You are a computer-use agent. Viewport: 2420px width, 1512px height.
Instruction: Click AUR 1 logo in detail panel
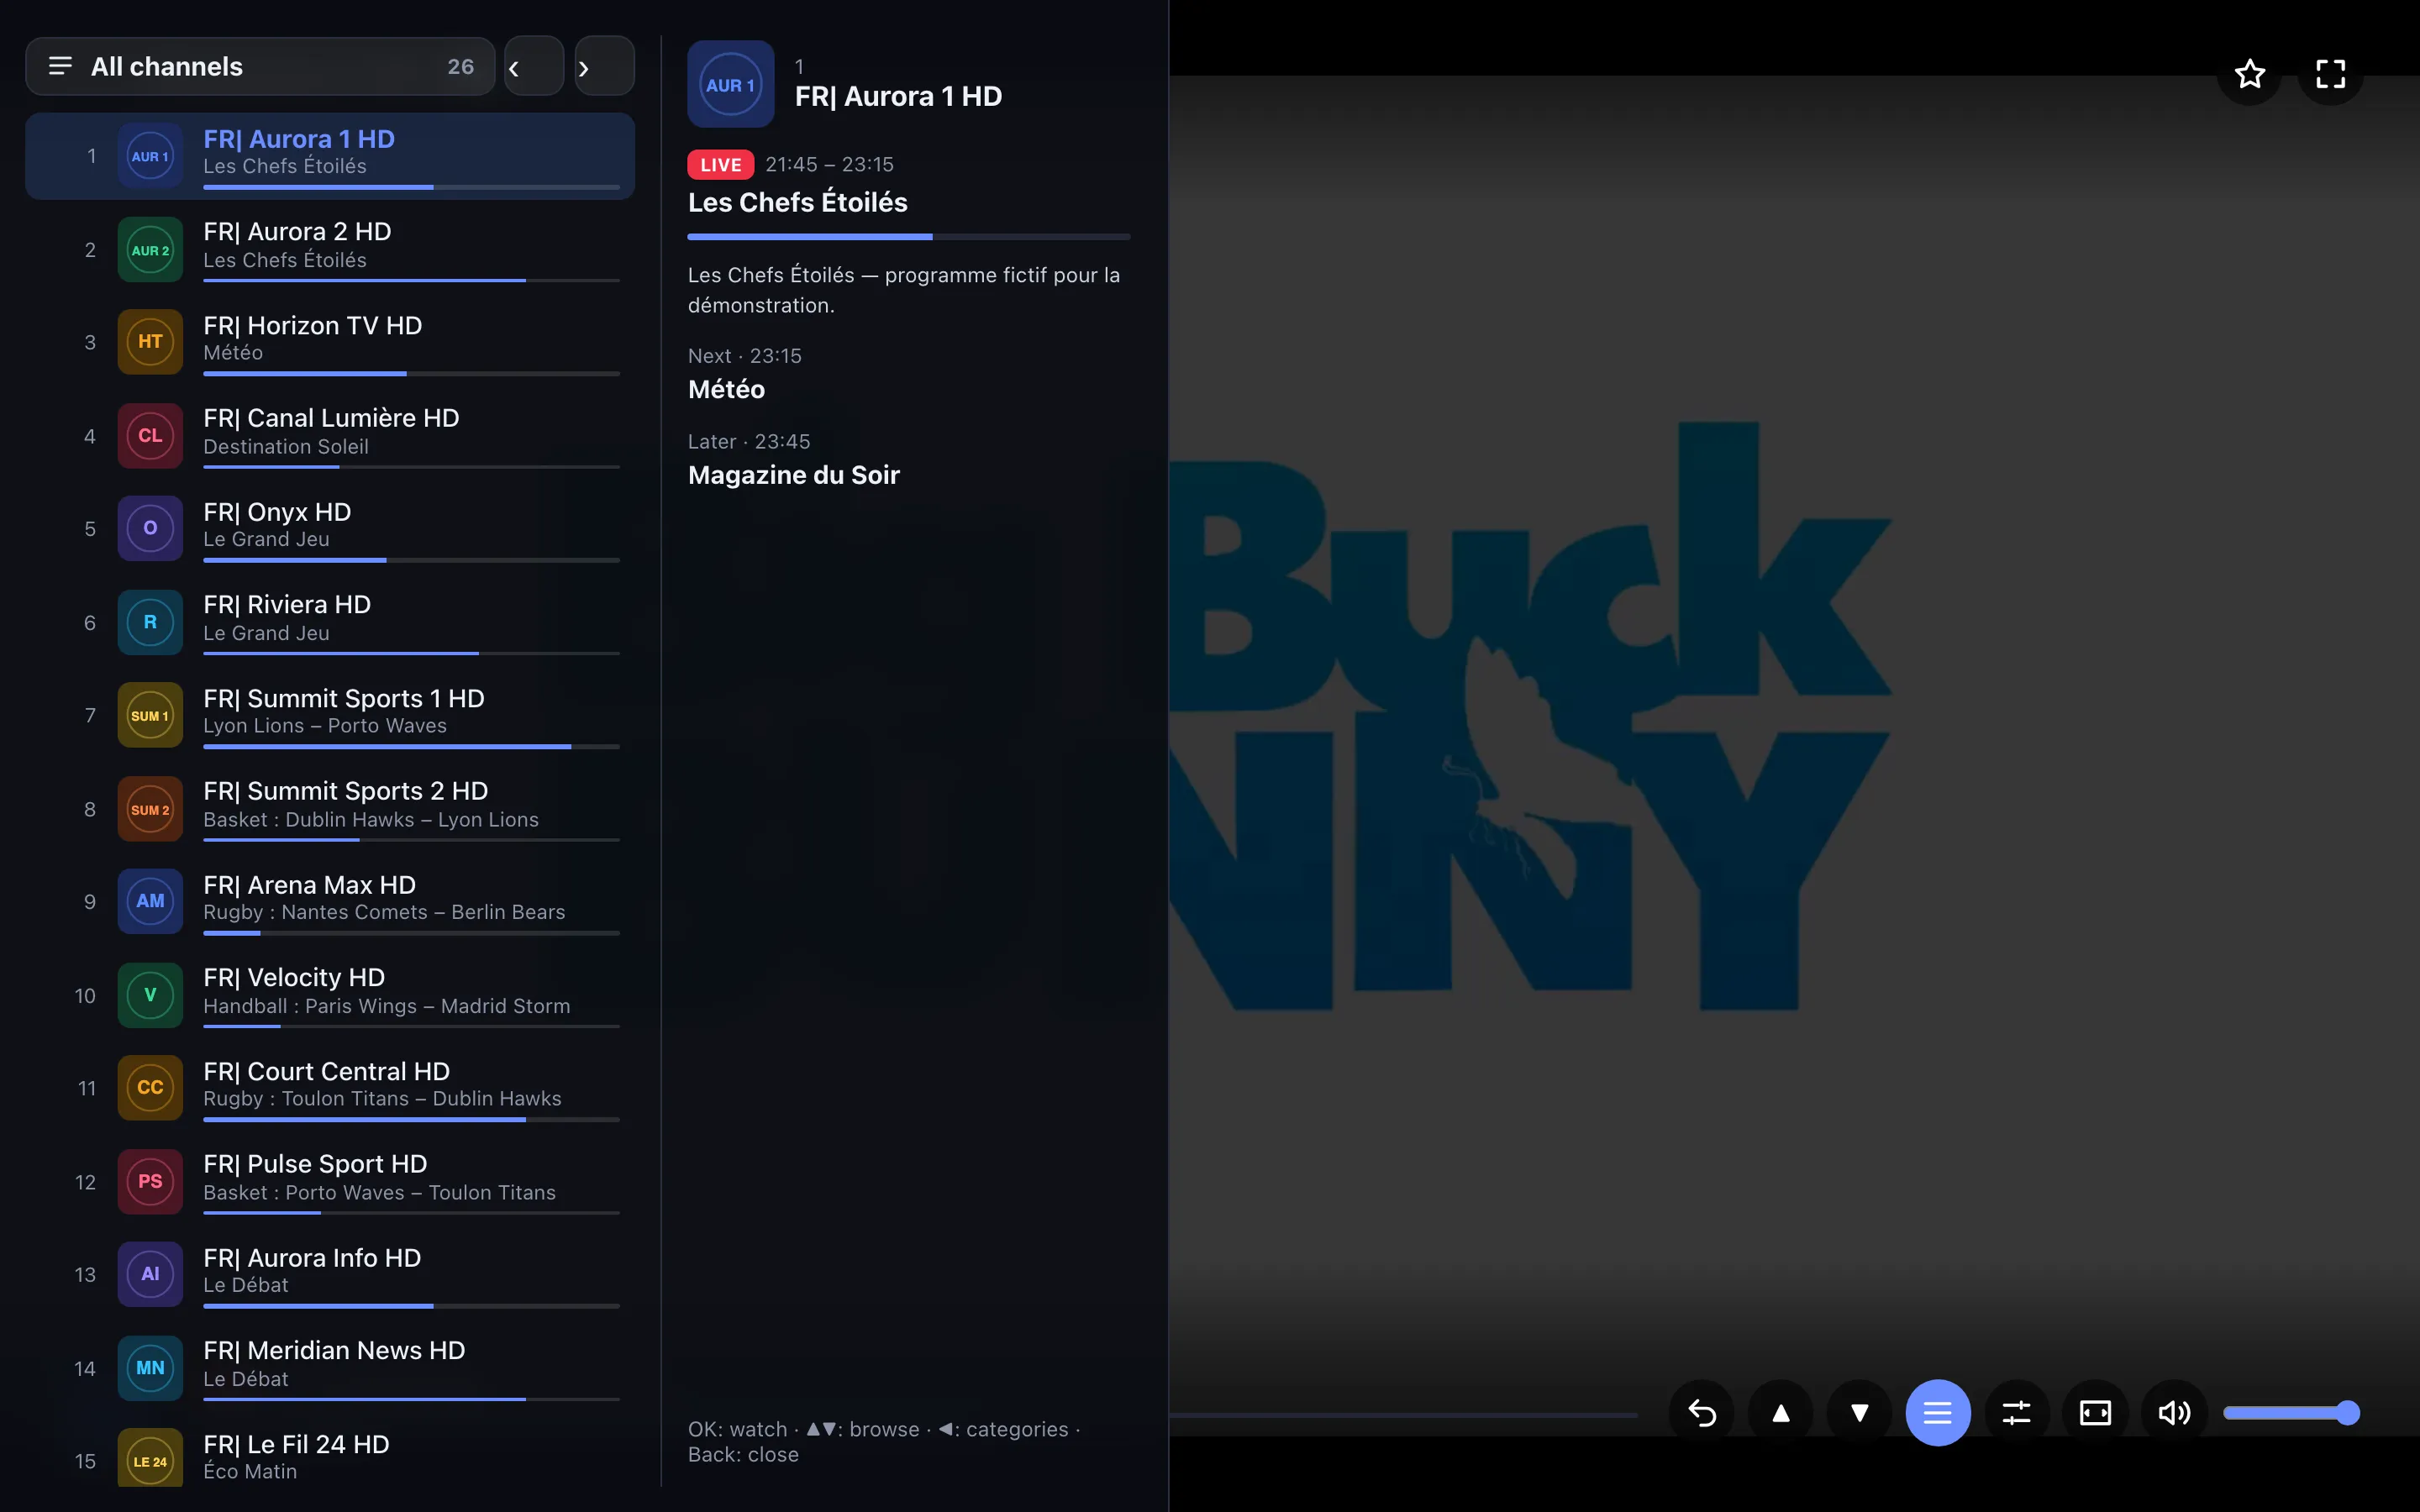(x=731, y=84)
